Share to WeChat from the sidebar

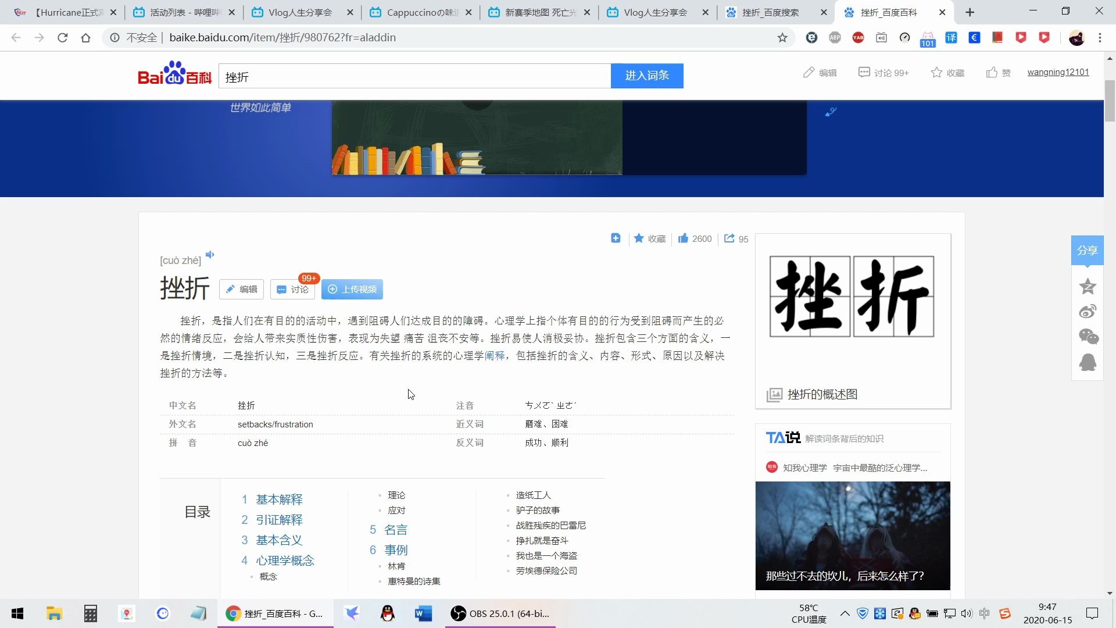click(1088, 337)
